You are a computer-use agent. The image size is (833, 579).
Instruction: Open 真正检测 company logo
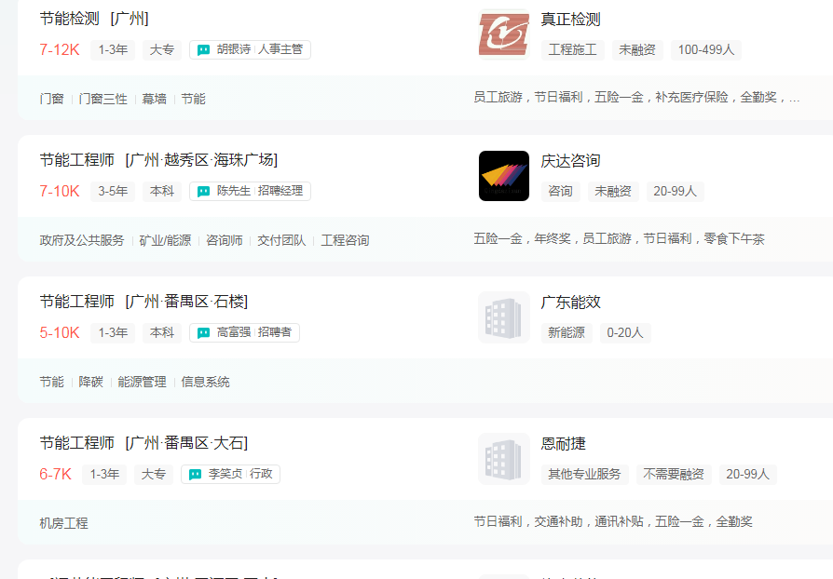click(x=503, y=34)
